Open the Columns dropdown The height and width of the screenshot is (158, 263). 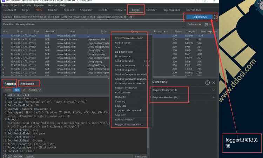(x=194, y=25)
